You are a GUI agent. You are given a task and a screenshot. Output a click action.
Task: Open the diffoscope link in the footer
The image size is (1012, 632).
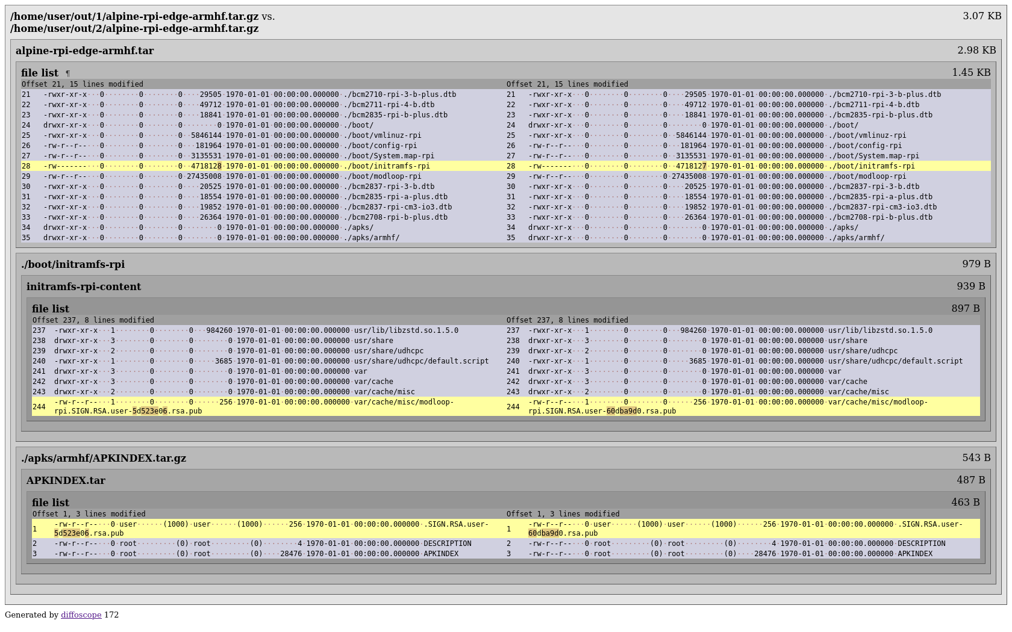click(x=81, y=615)
